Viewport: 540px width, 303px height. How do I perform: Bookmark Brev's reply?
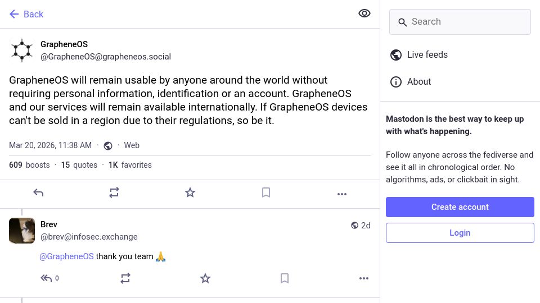point(285,278)
